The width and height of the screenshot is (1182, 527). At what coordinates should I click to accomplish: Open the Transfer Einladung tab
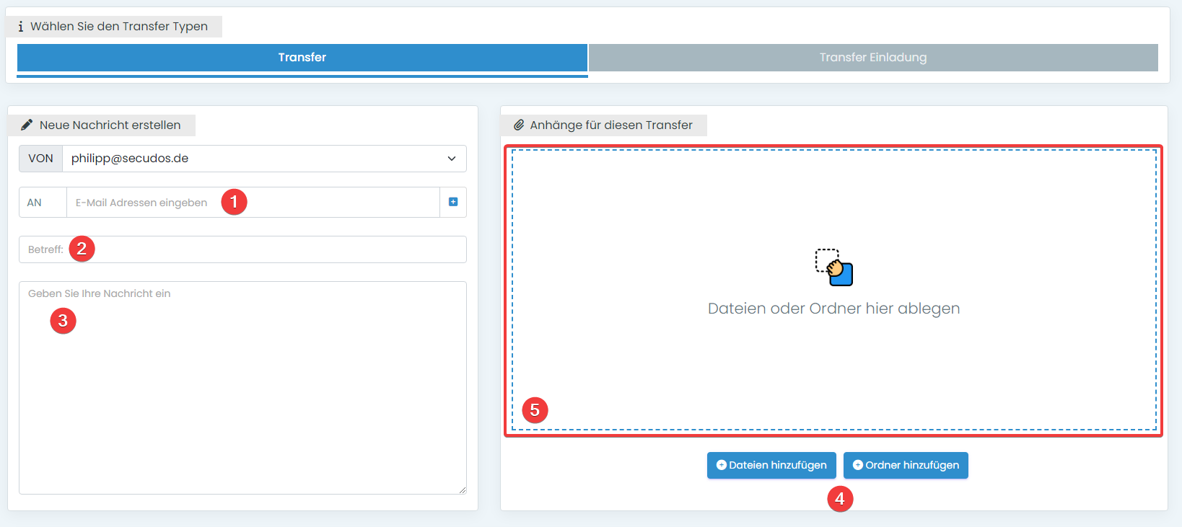[x=872, y=58]
